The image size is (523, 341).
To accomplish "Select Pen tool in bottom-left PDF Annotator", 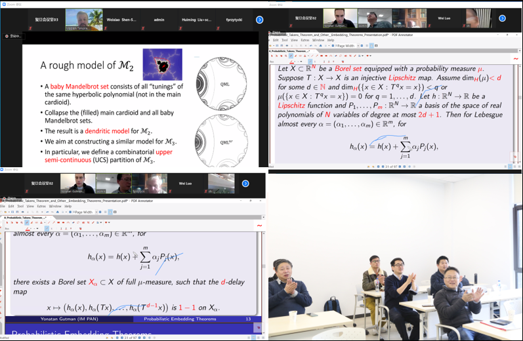I will point(27,222).
